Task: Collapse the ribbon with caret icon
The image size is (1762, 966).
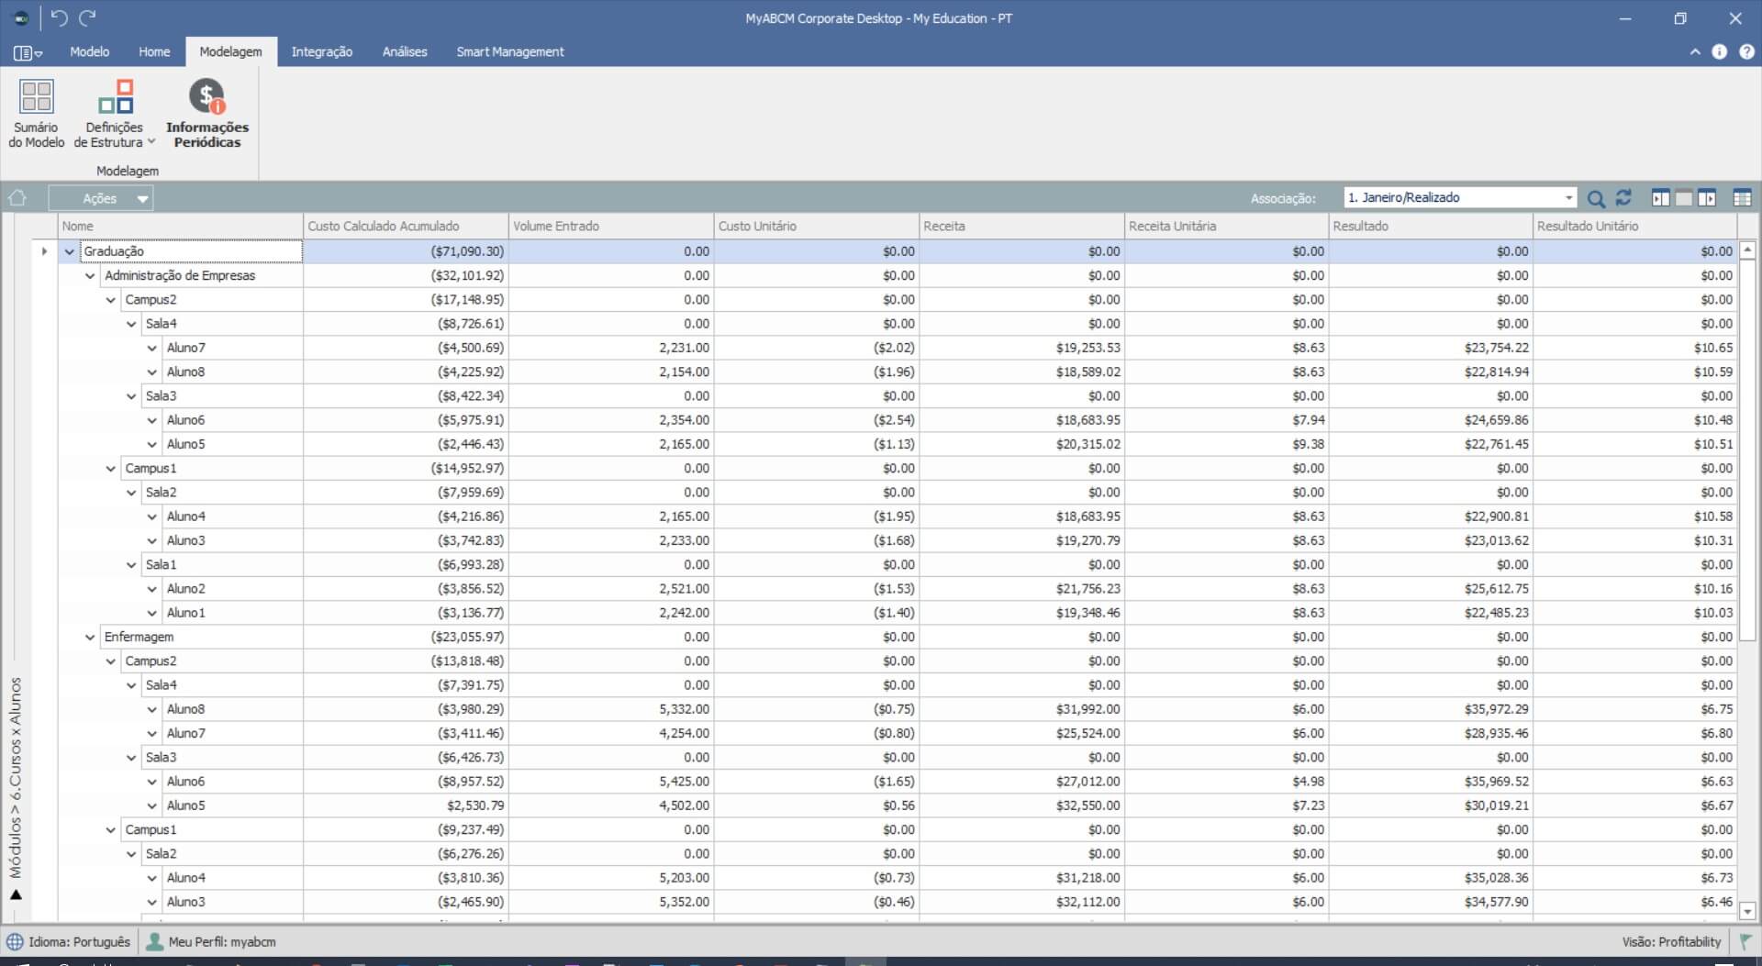Action: pyautogui.click(x=1695, y=52)
